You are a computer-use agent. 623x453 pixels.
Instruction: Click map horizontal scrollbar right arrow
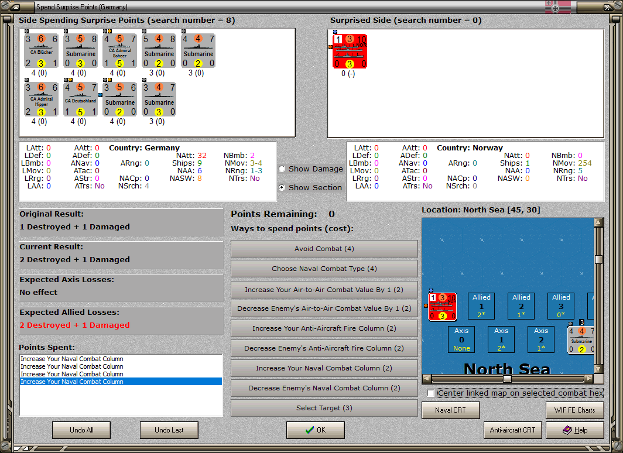(589, 378)
